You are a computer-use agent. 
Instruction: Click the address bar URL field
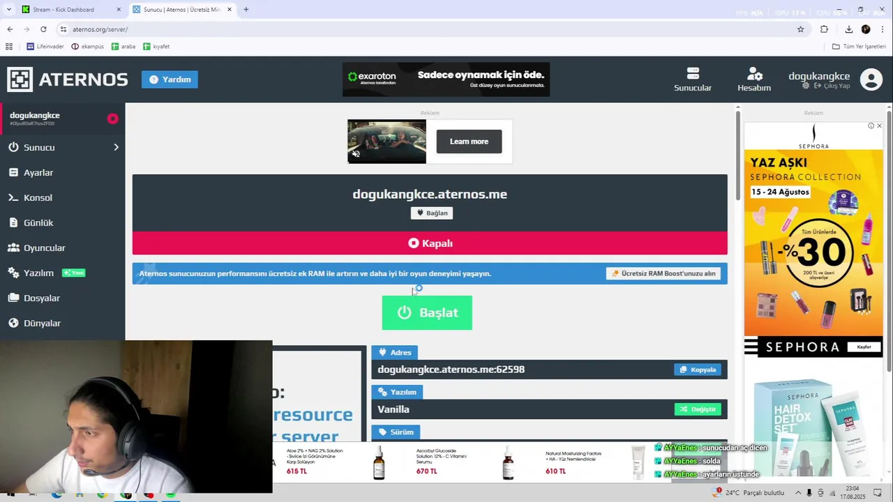[433, 29]
